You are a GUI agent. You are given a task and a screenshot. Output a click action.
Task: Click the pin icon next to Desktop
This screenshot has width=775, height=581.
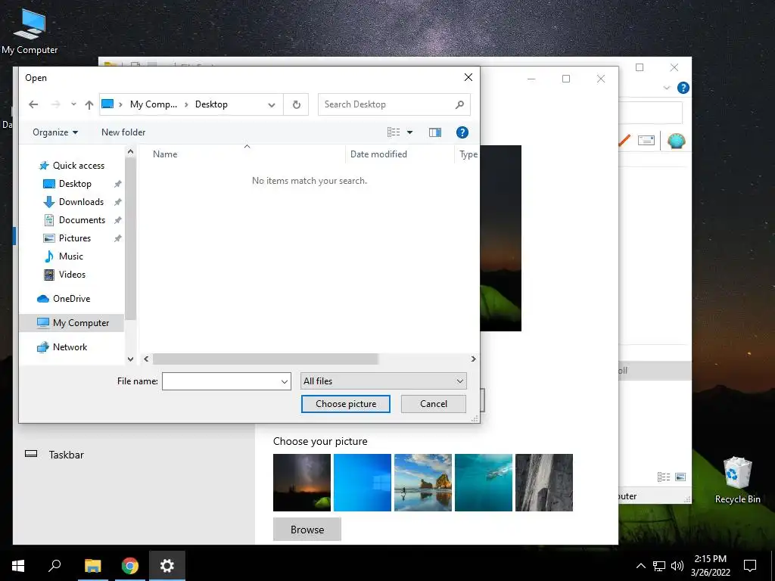(x=117, y=184)
